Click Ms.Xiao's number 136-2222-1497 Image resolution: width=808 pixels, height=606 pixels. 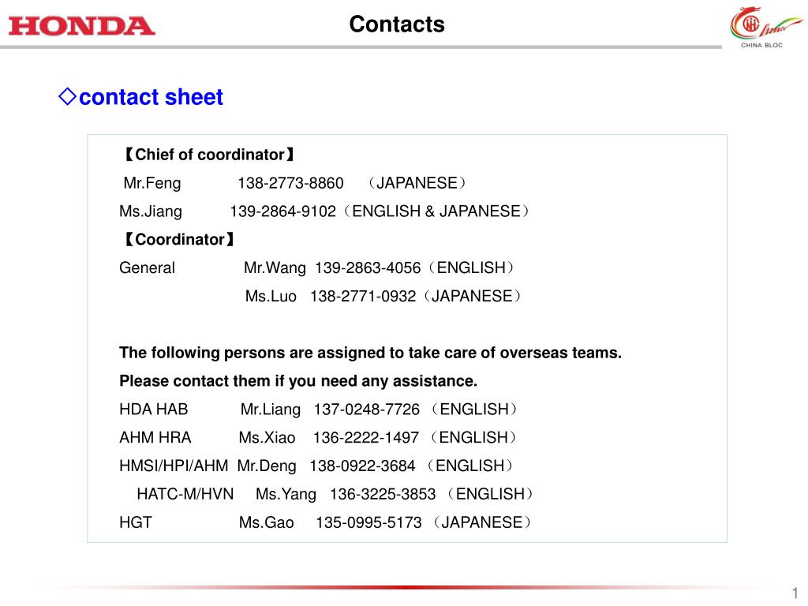(366, 437)
